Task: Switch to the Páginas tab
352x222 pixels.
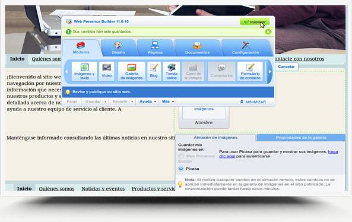Action: pos(155,48)
